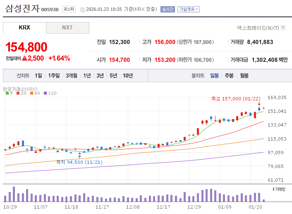This screenshot has width=292, height=214.
Task: Click the 169,035 price axis label
Action: [x=277, y=97]
